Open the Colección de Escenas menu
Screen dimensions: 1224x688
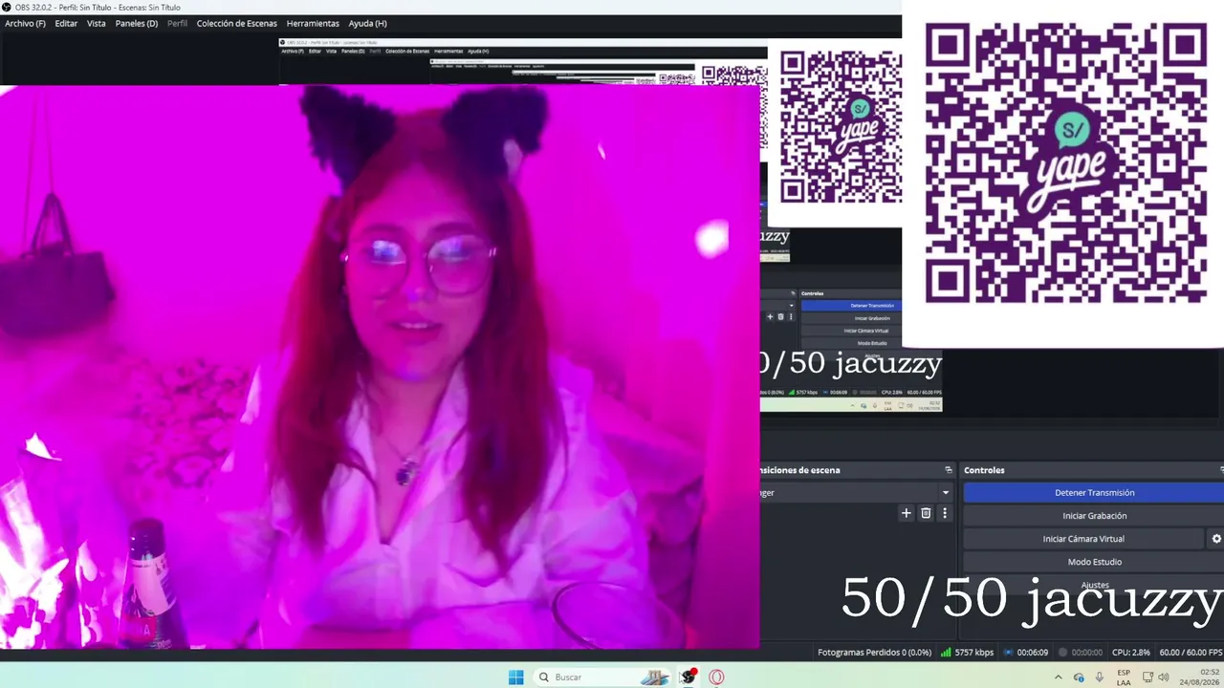click(237, 23)
